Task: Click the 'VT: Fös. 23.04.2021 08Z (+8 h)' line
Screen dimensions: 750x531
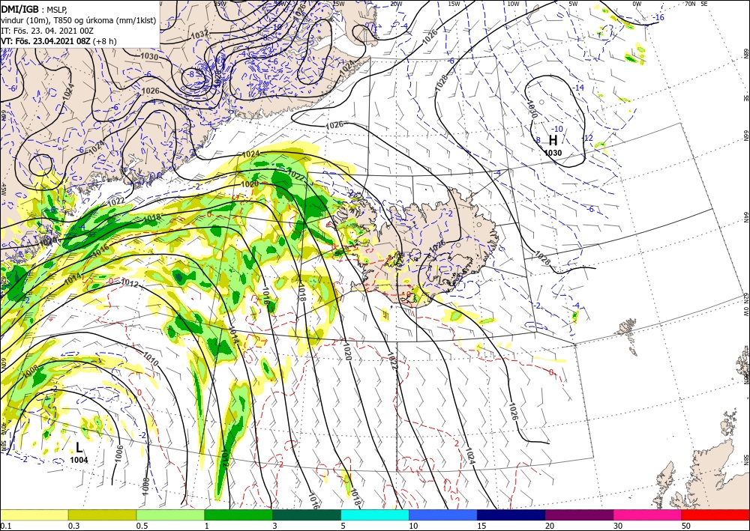Action: [58, 41]
